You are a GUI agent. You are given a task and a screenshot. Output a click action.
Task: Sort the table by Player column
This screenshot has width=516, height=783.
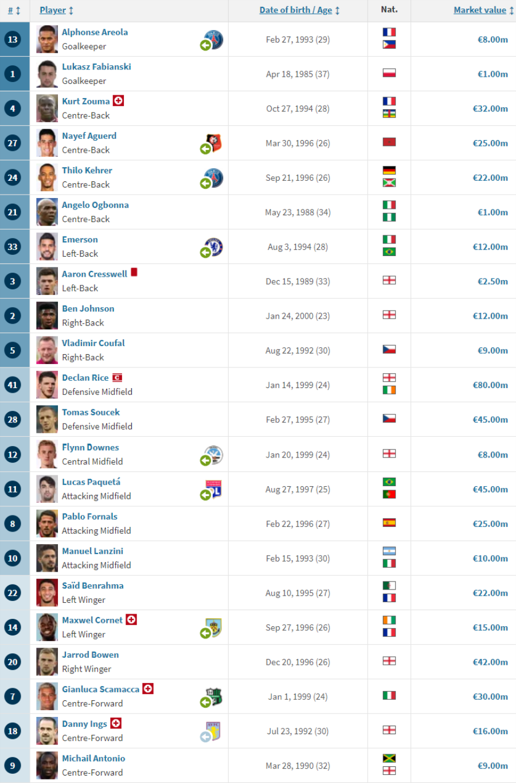[53, 10]
